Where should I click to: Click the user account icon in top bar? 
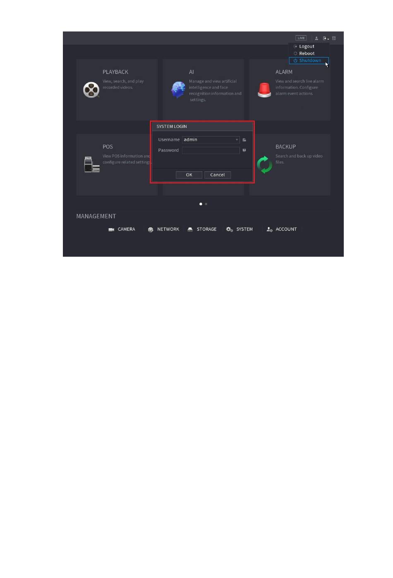(x=316, y=38)
